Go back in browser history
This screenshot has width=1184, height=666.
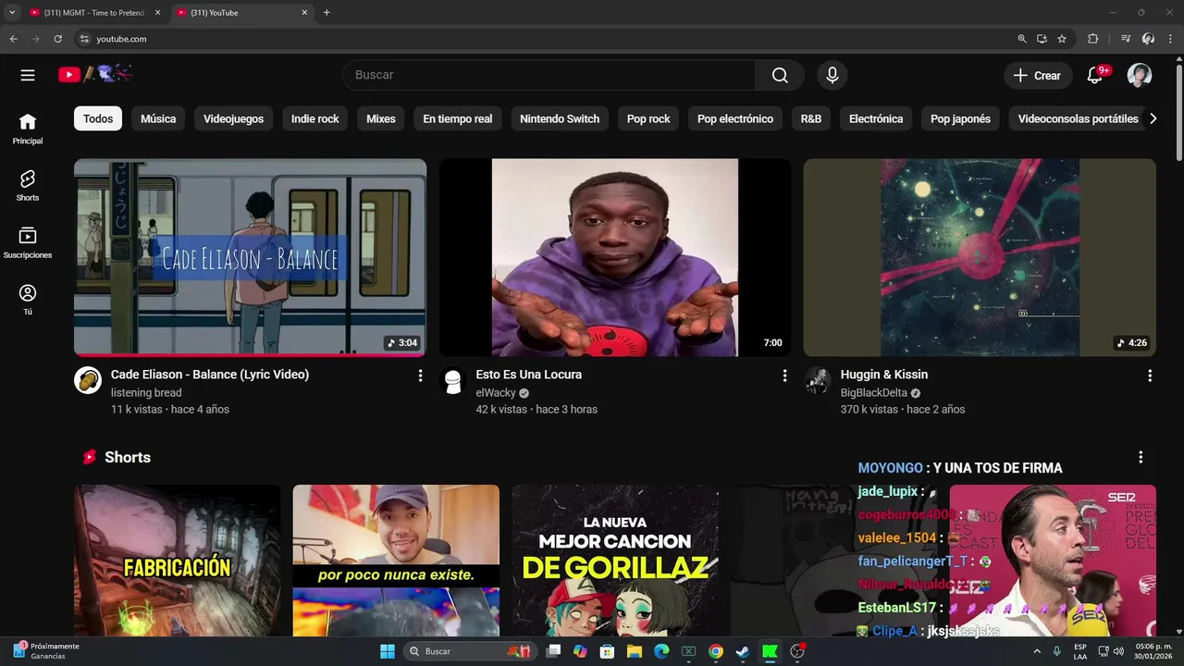tap(13, 39)
